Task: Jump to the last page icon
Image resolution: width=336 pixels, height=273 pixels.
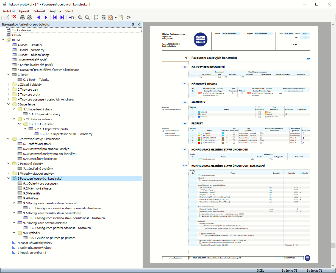Action: tap(62, 18)
